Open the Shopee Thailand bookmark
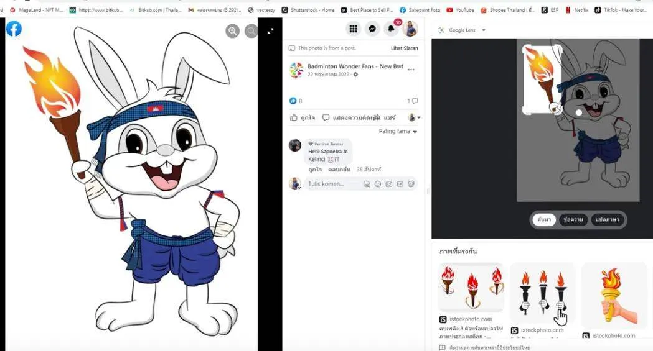The height and width of the screenshot is (351, 653). [508, 10]
